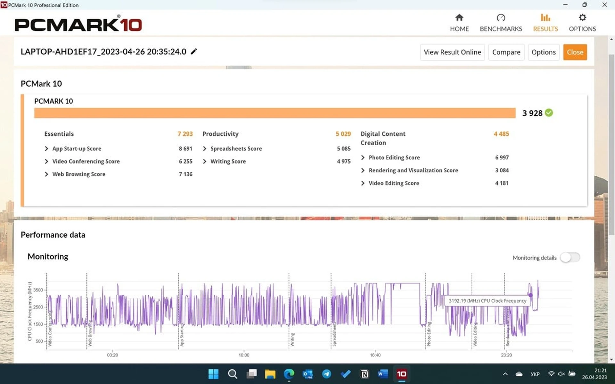
Task: Open Windows Search from the taskbar
Action: click(233, 374)
